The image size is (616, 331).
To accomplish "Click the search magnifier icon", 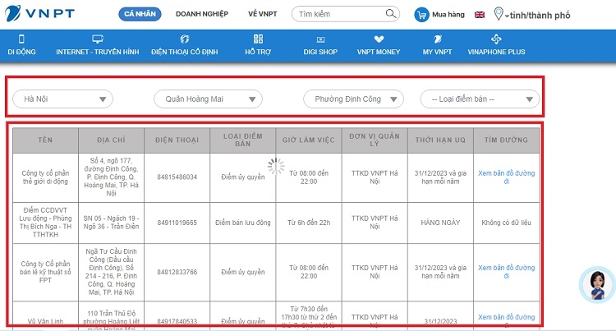I will (x=390, y=14).
